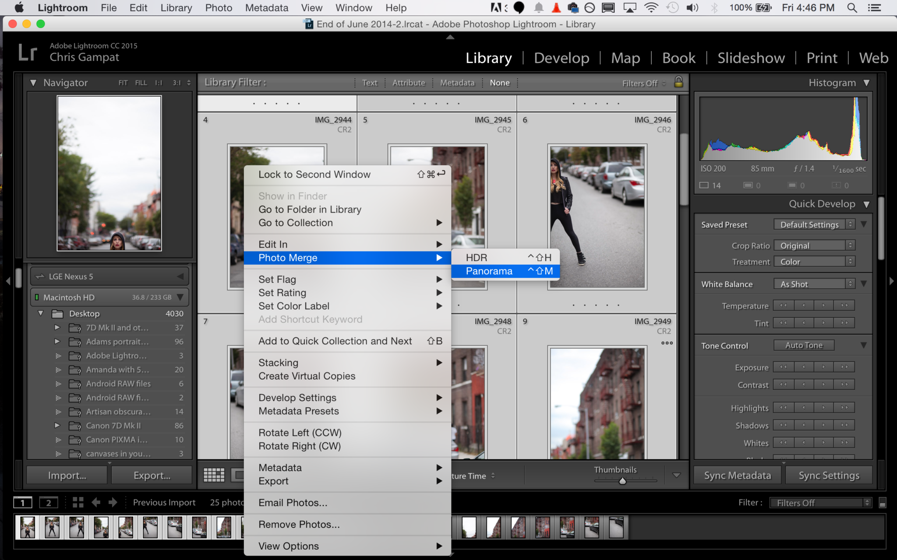Select the Metadata filter option

pos(457,83)
